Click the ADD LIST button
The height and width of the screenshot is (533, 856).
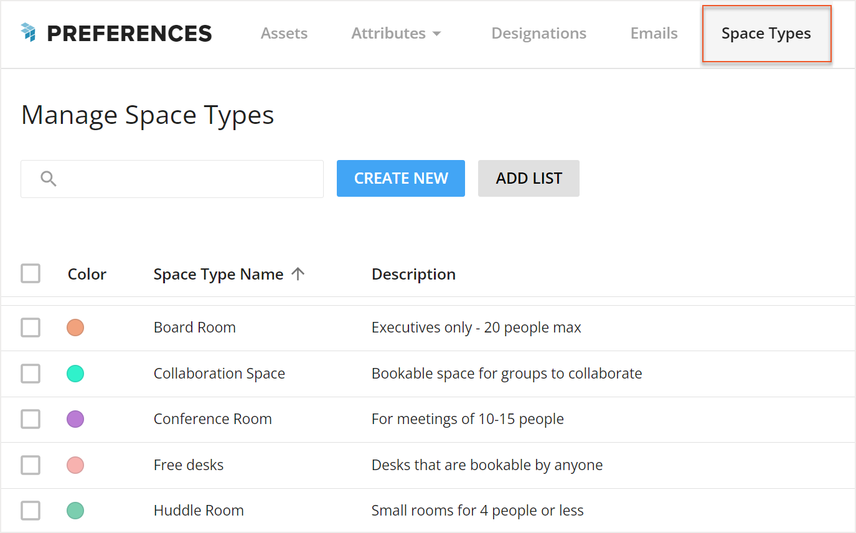click(x=528, y=178)
